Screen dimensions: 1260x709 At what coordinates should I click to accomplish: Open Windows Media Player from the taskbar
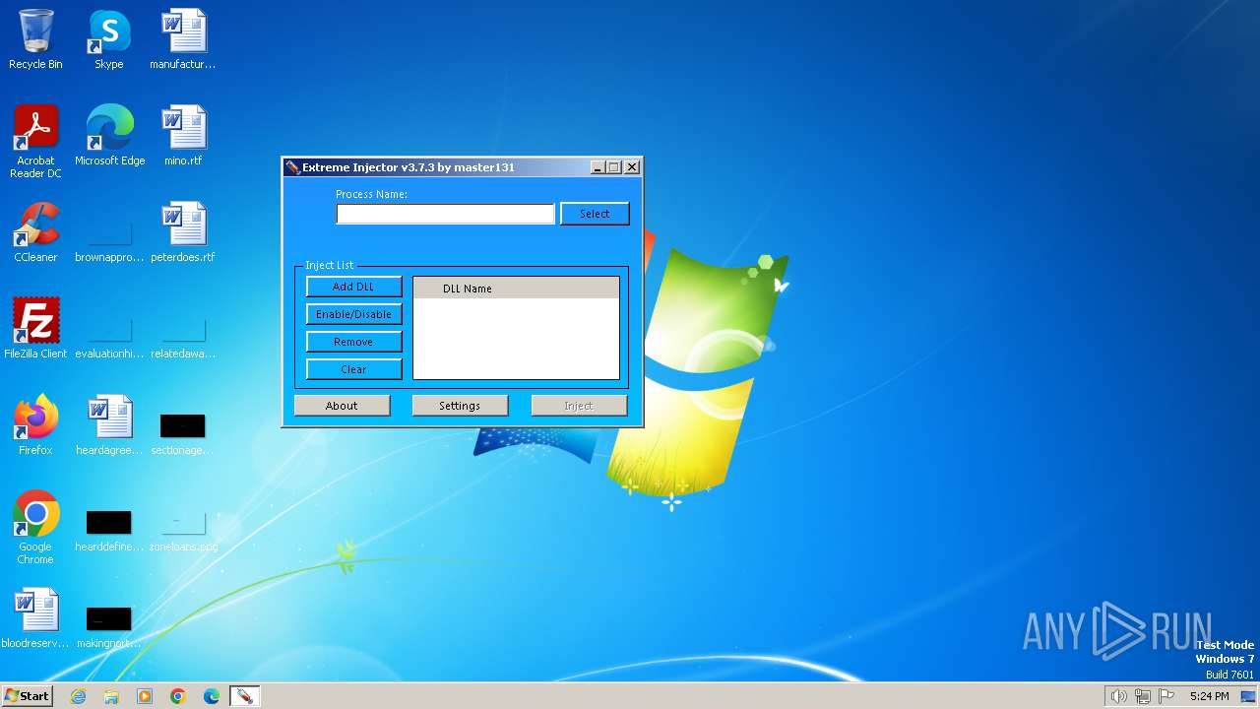[x=145, y=696]
